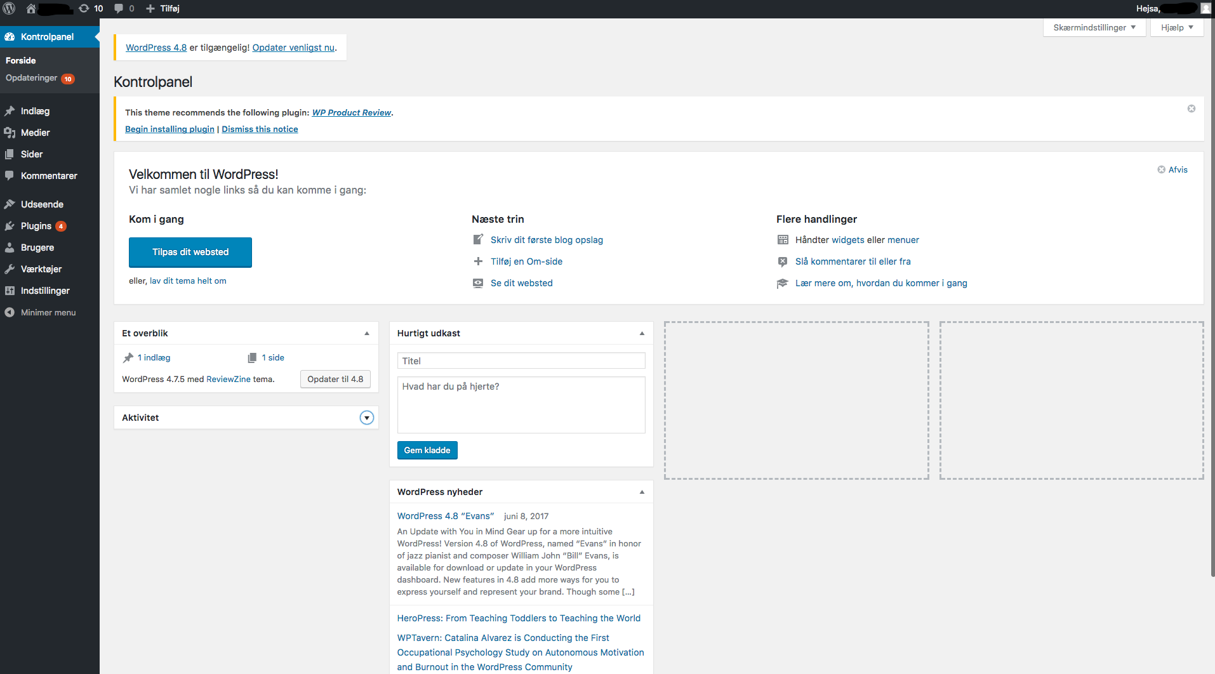Click the WordPress logo in admin bar

pyautogui.click(x=10, y=8)
